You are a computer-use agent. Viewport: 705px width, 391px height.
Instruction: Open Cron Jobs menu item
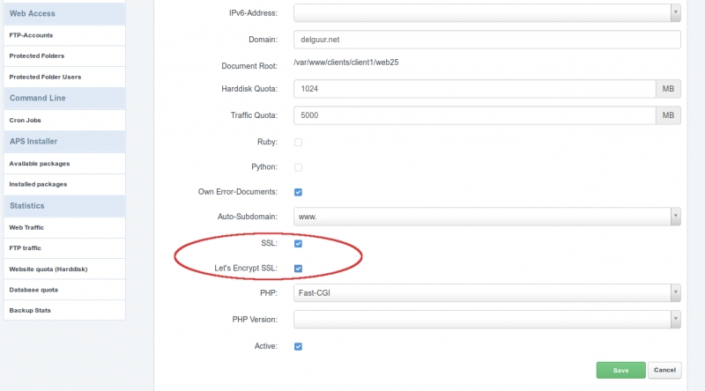[64, 120]
